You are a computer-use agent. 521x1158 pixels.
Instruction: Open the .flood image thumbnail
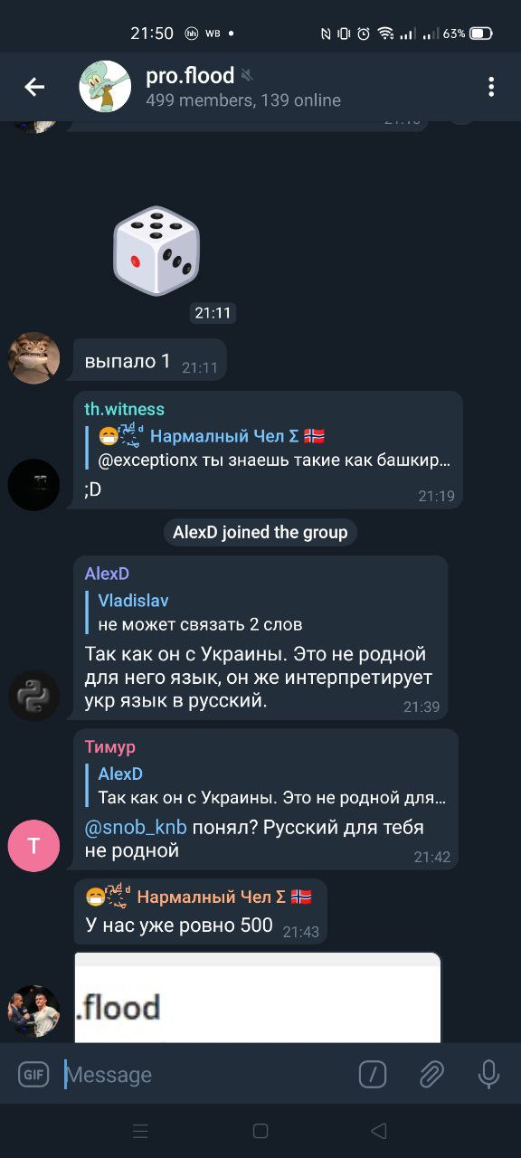[258, 998]
